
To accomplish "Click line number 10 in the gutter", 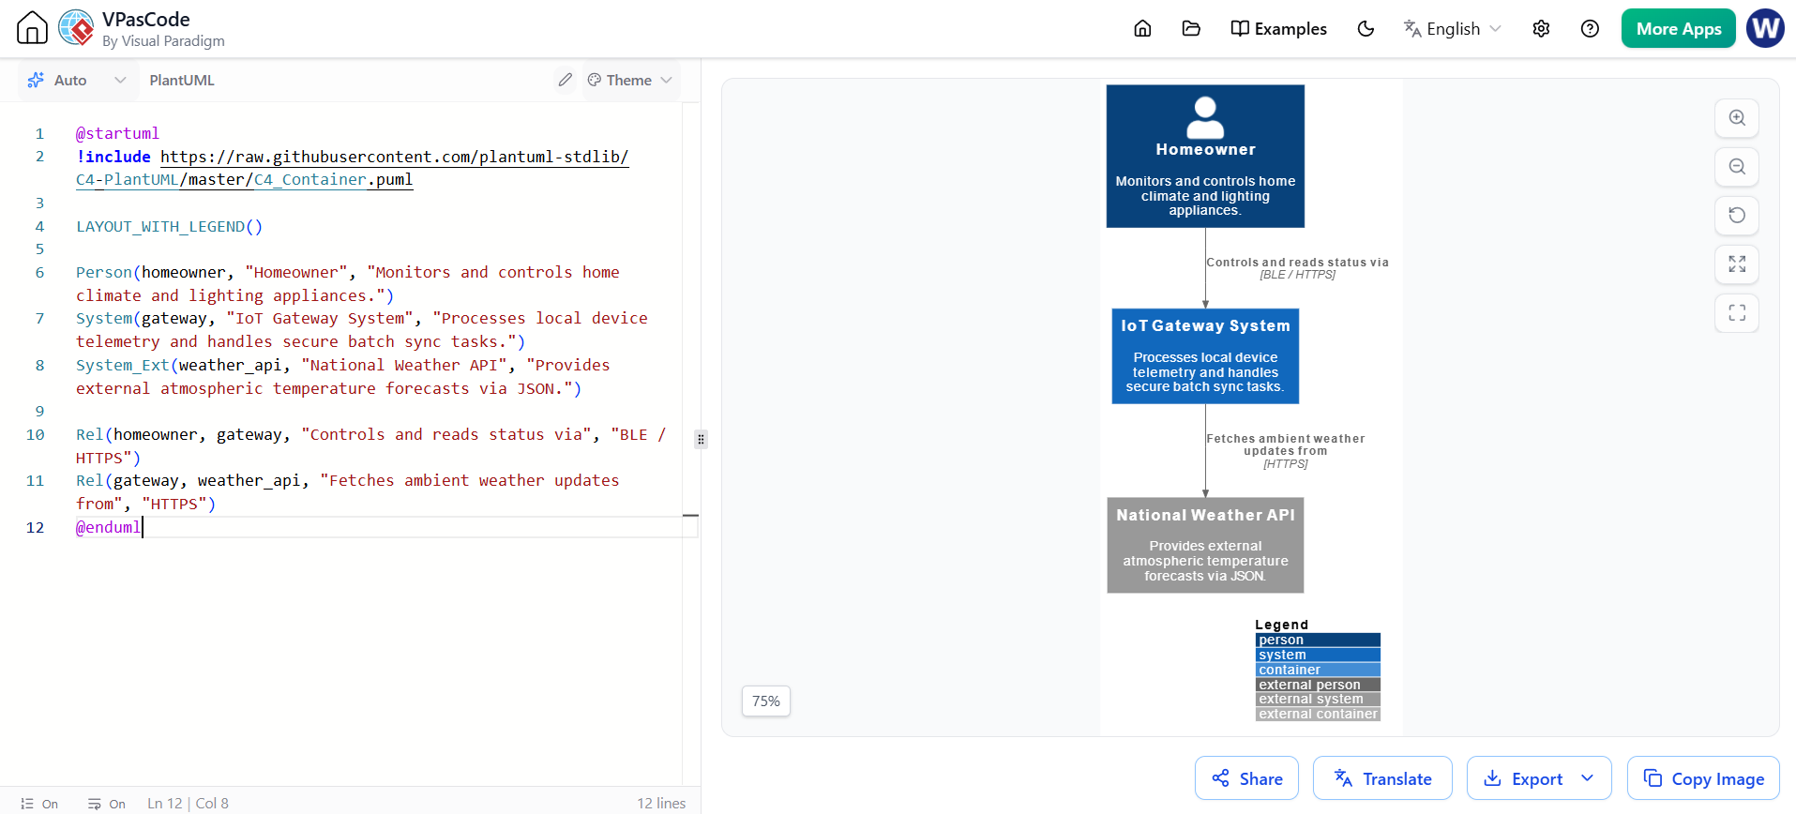I will coord(36,434).
